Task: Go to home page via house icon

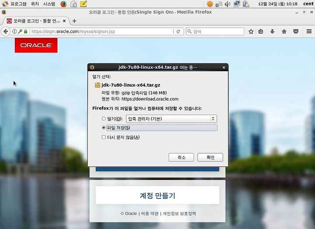Action: [284, 31]
